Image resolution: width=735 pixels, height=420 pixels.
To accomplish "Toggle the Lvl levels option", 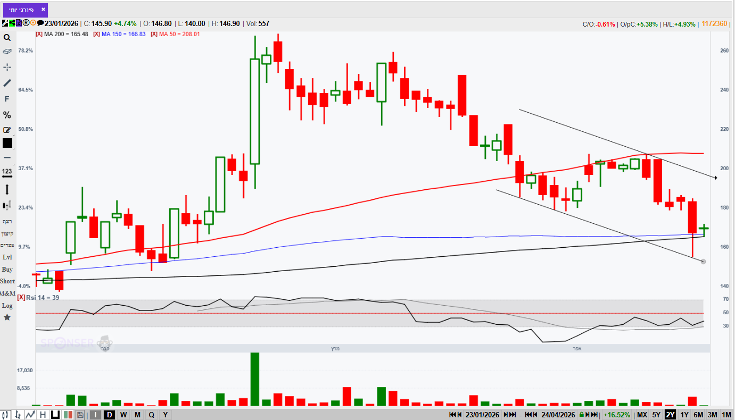I will point(7,257).
